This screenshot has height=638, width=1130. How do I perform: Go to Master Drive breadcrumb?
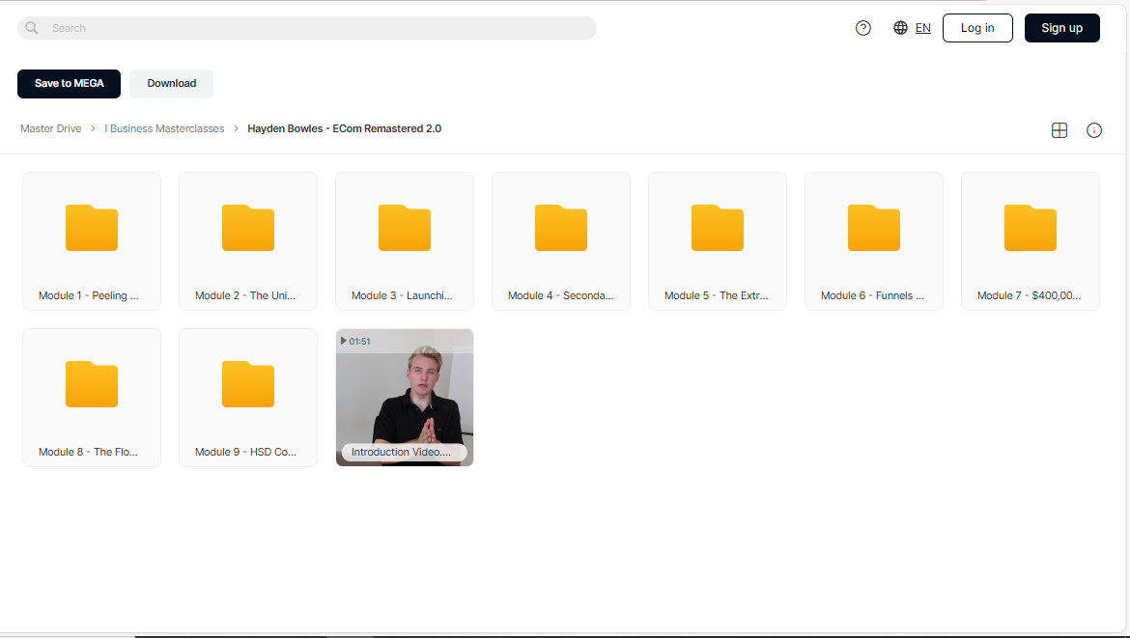tap(50, 129)
